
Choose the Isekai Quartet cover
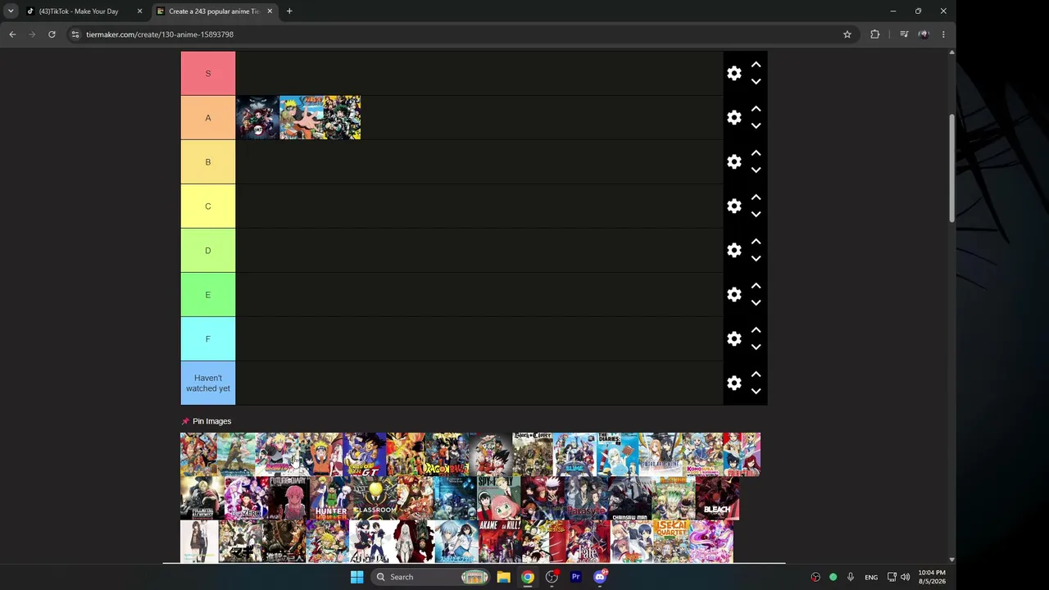671,542
